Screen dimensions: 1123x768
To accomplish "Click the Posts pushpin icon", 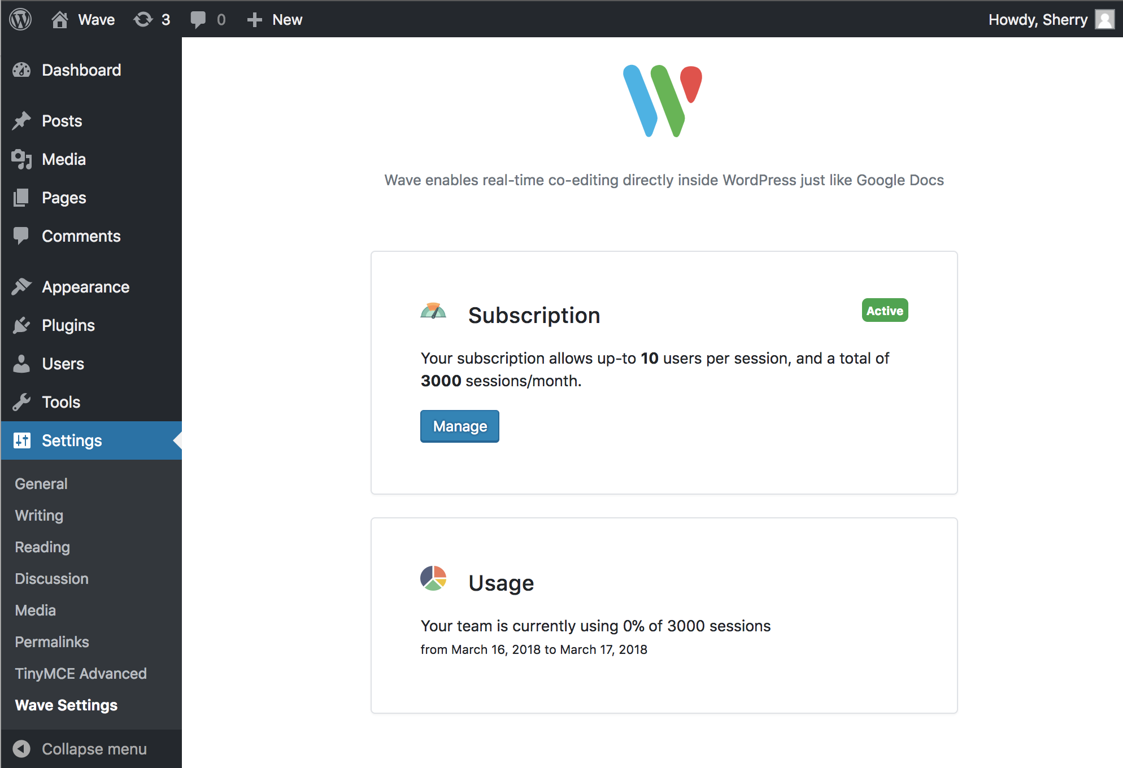I will [x=21, y=120].
